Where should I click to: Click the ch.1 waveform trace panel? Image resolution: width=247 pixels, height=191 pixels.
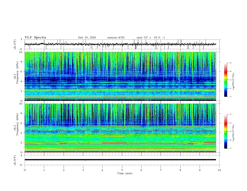point(123,44)
